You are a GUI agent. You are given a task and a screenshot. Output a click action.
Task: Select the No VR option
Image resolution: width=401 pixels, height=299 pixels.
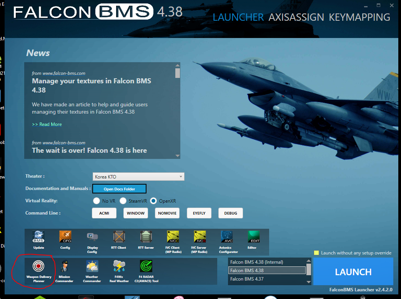click(x=97, y=201)
